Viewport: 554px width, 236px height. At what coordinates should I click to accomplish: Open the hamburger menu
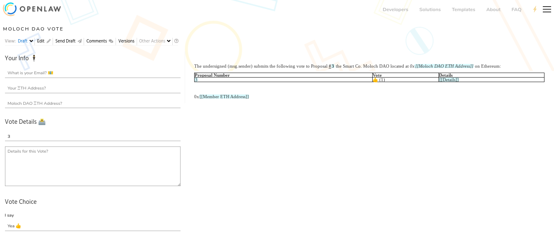[547, 9]
